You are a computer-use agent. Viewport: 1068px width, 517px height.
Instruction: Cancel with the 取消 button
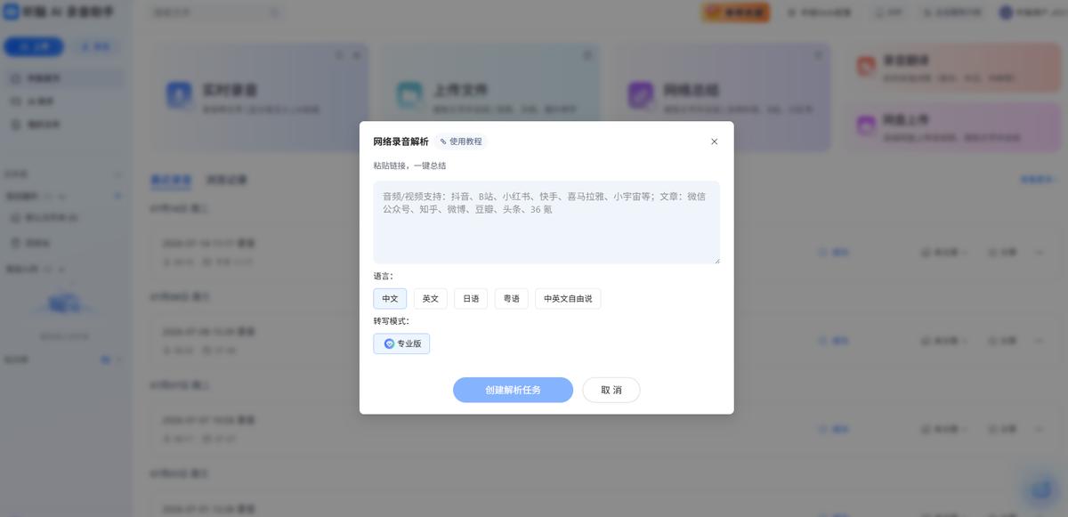click(x=611, y=390)
